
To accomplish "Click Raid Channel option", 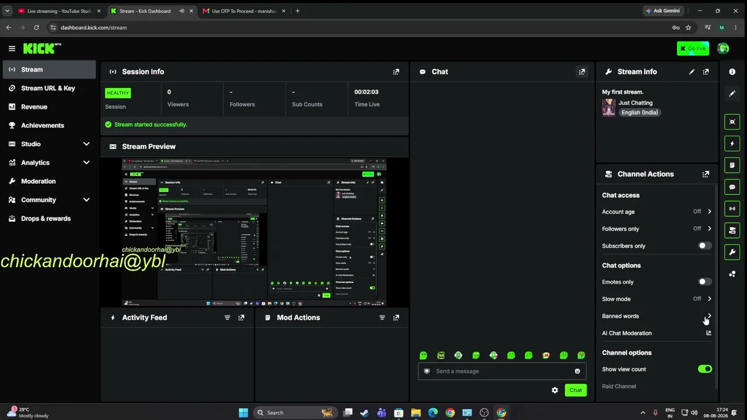I will point(619,386).
